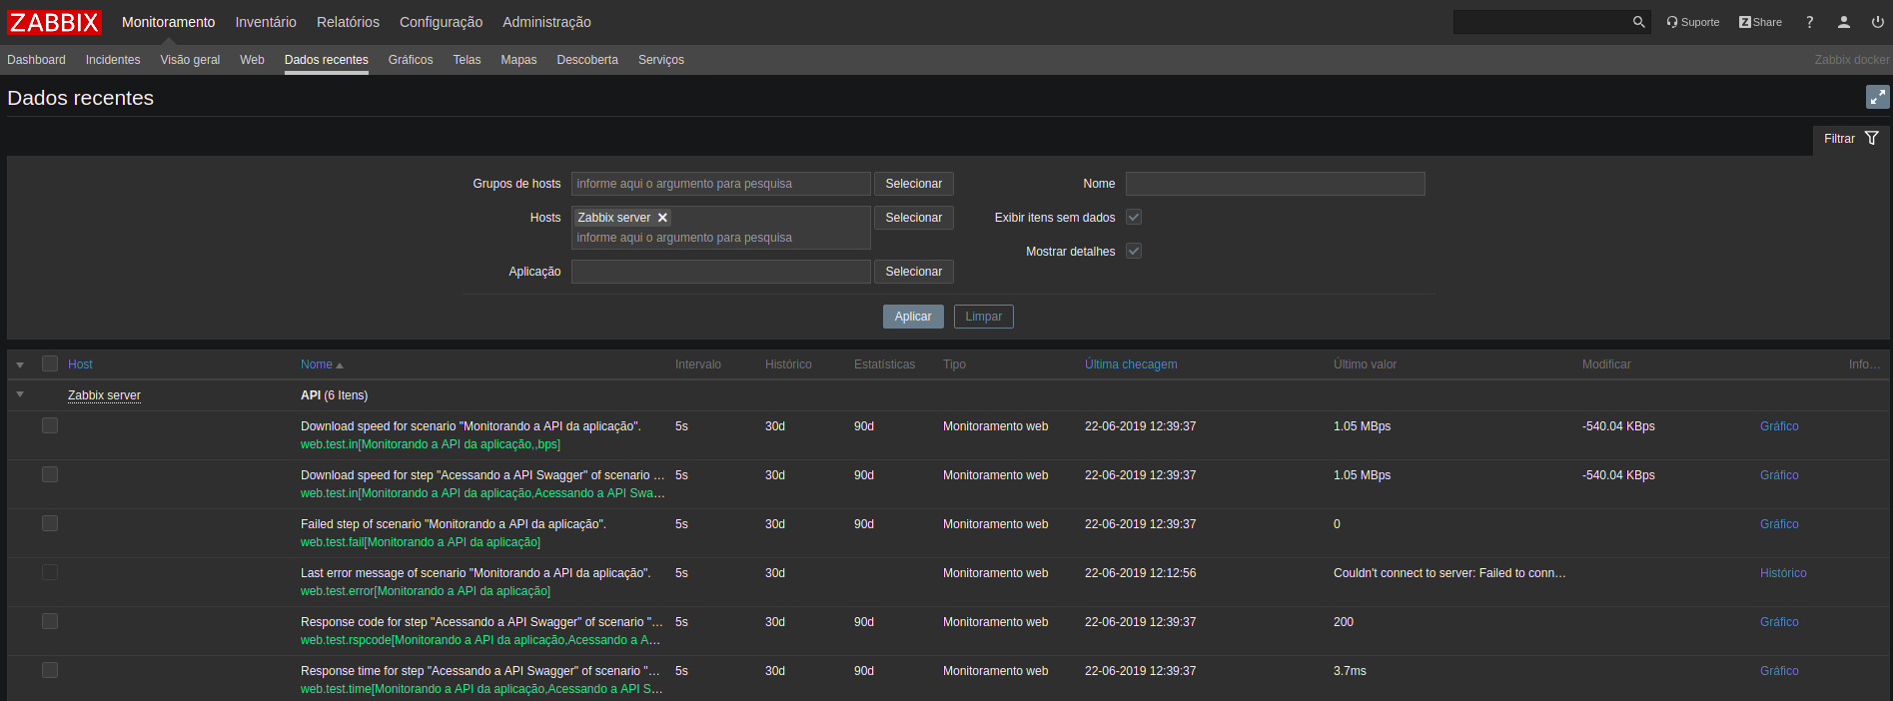
Task: Focus the Hosts search field
Action: (721, 238)
